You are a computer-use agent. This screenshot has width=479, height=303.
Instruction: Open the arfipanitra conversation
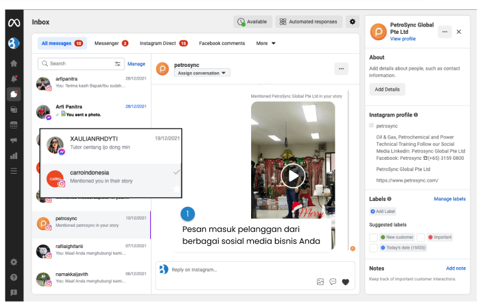click(91, 83)
